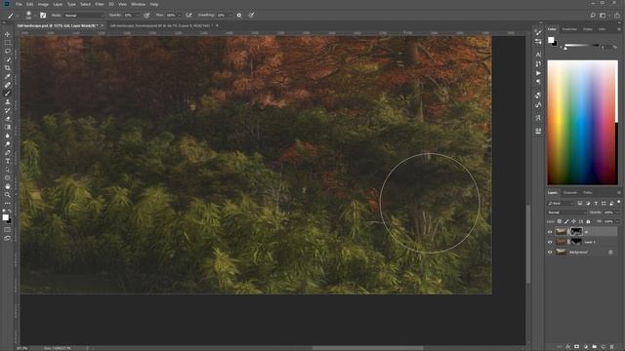The height and width of the screenshot is (351, 625).
Task: Open the Window menu
Action: click(139, 4)
